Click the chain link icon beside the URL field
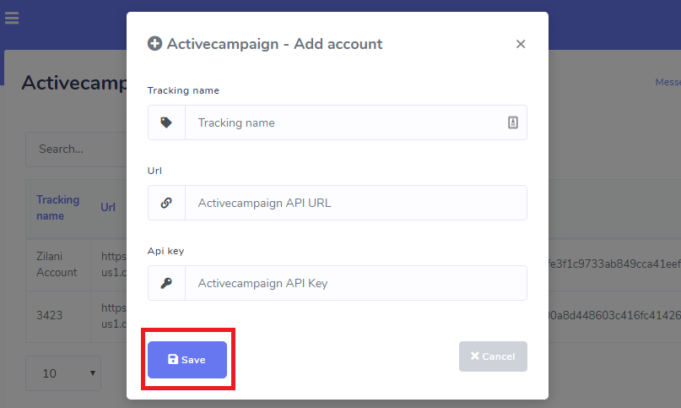Image resolution: width=681 pixels, height=408 pixels. coord(166,203)
